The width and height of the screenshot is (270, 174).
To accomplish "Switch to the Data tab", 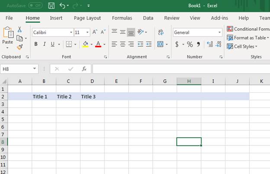I will pyautogui.click(x=148, y=18).
